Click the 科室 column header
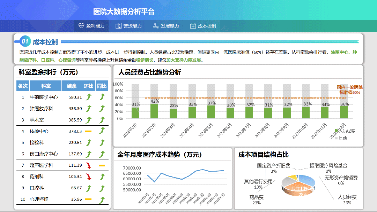377x212 pixels. pyautogui.click(x=46, y=85)
